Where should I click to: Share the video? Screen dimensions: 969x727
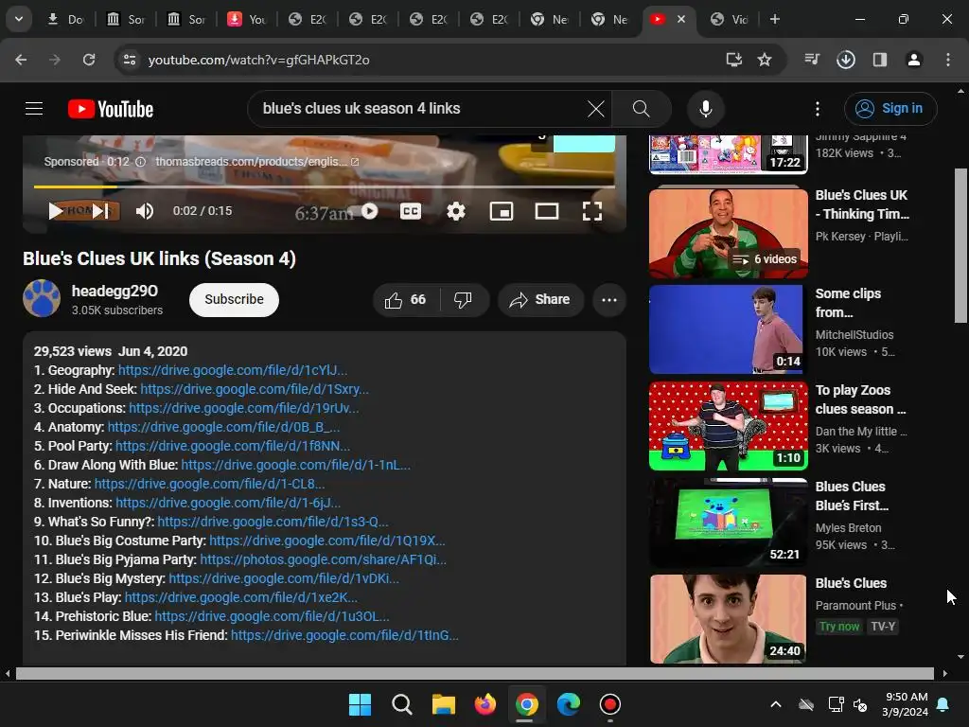pos(540,300)
